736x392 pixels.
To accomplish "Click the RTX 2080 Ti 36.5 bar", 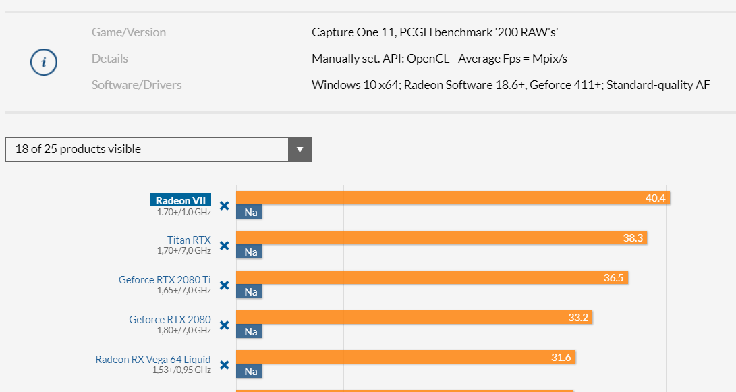I will click(x=432, y=277).
